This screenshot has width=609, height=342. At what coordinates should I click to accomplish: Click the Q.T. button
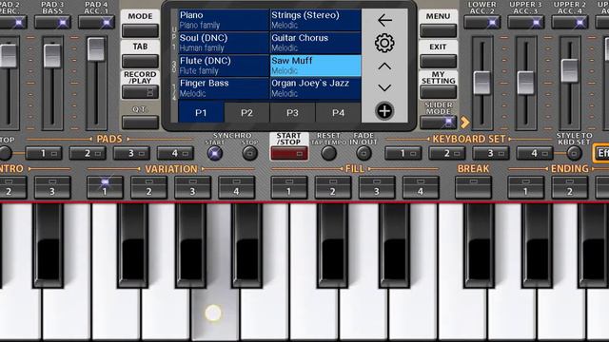pyautogui.click(x=140, y=123)
